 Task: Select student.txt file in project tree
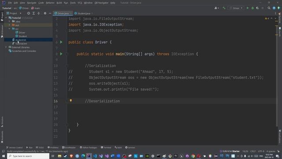coord(19,40)
